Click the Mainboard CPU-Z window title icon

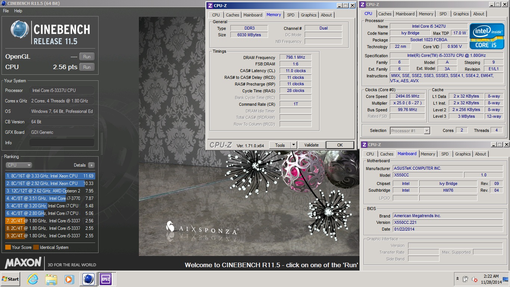(x=364, y=145)
